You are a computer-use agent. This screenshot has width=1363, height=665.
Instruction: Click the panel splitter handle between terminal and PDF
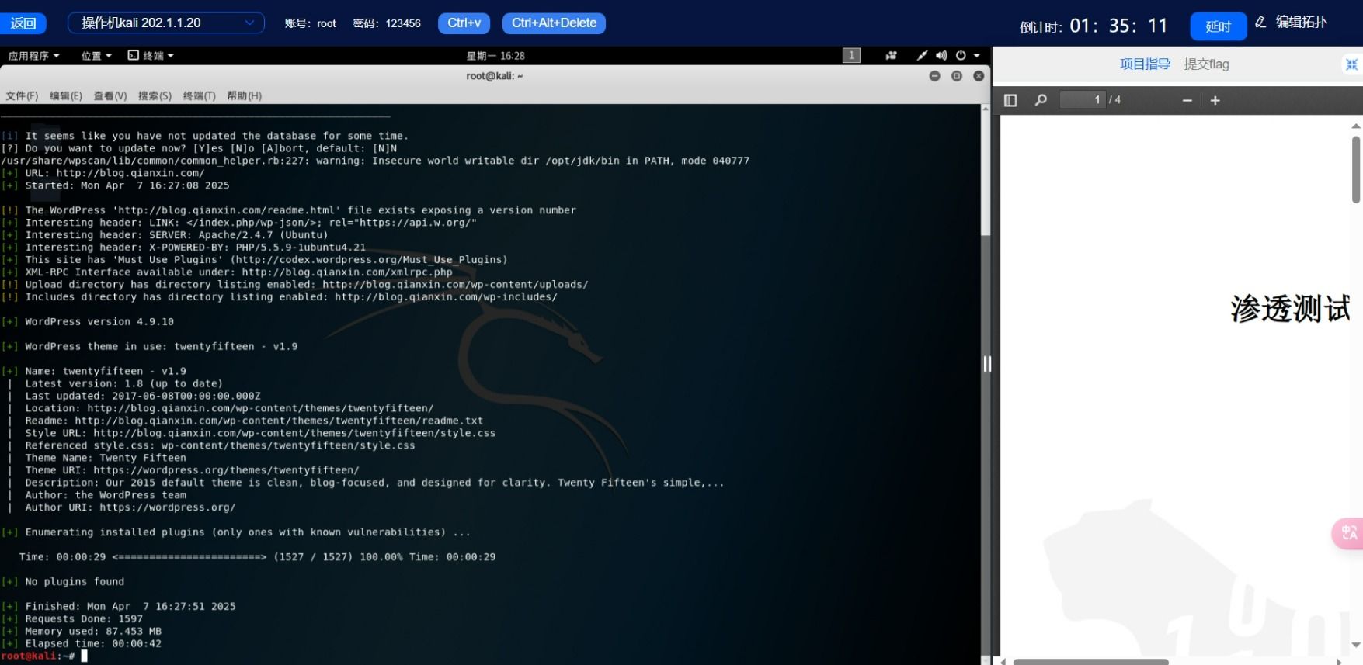[x=987, y=364]
